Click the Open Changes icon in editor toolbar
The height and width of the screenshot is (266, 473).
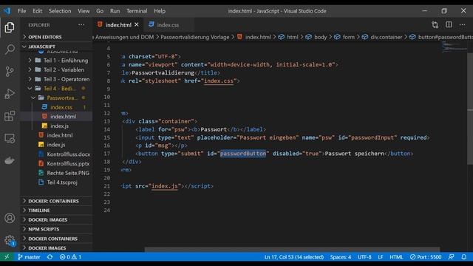[435, 24]
